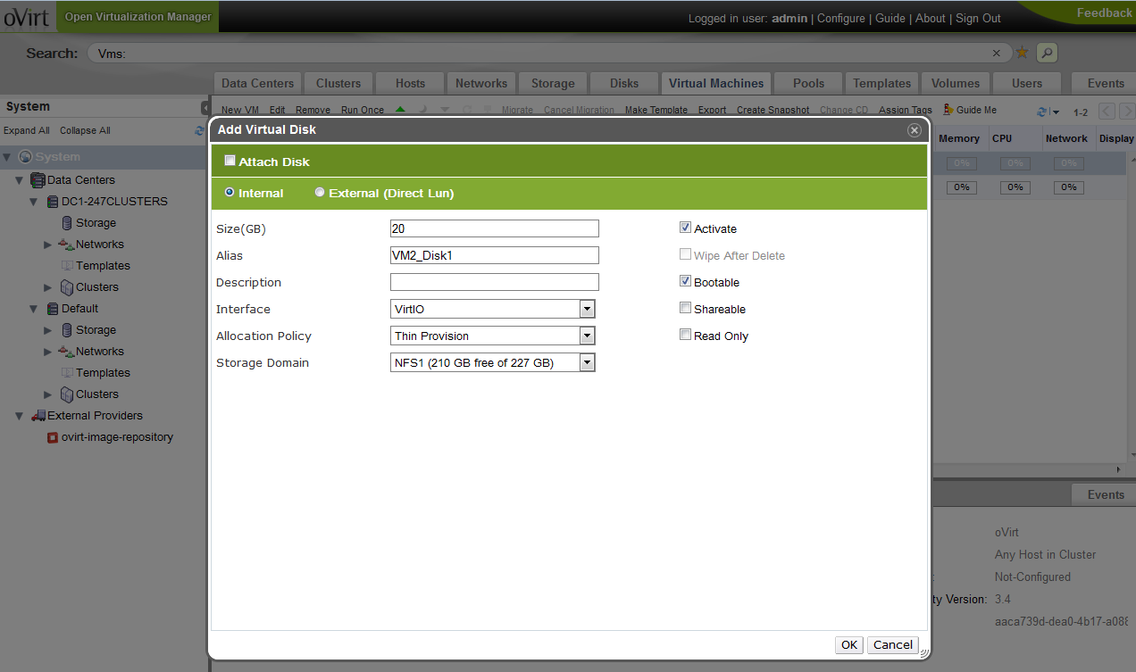Open the Hosts tab

tap(410, 83)
